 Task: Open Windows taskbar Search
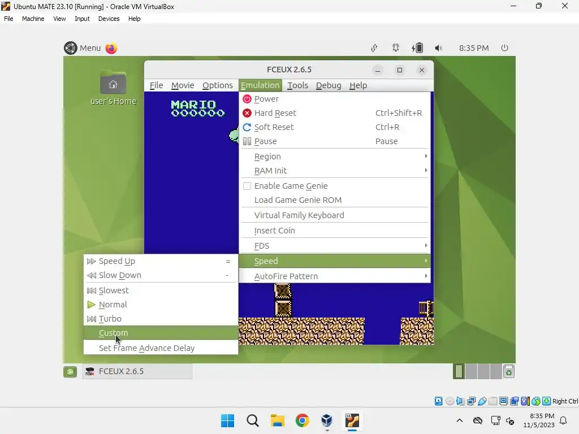tap(253, 420)
